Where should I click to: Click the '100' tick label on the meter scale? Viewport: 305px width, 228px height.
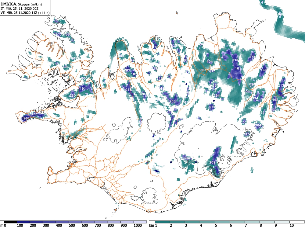(x=20, y=226)
